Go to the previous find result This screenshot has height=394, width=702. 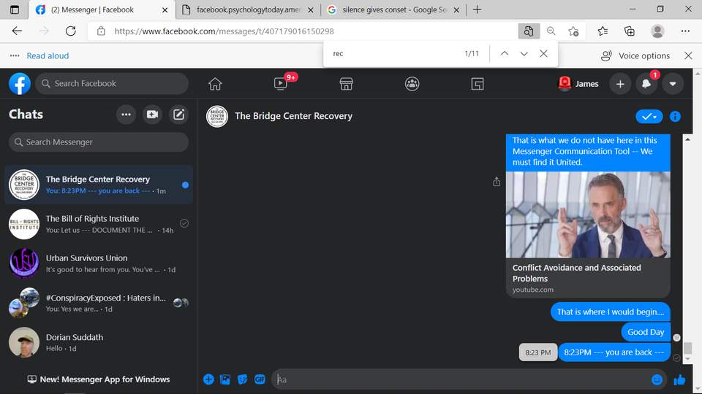coord(505,53)
